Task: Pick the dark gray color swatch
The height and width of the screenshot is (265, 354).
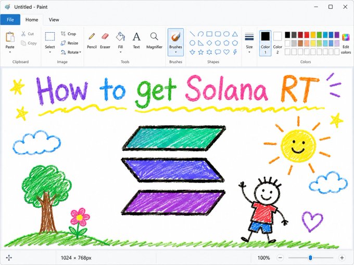Action: pyautogui.click(x=294, y=35)
